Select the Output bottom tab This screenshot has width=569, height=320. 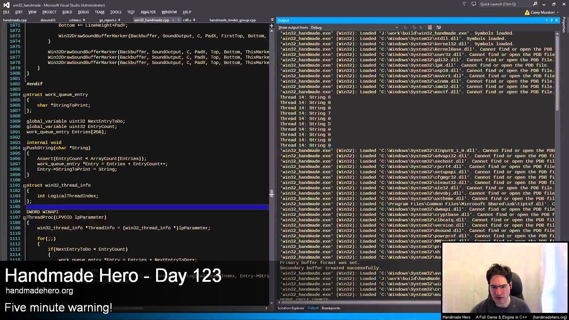(313, 308)
